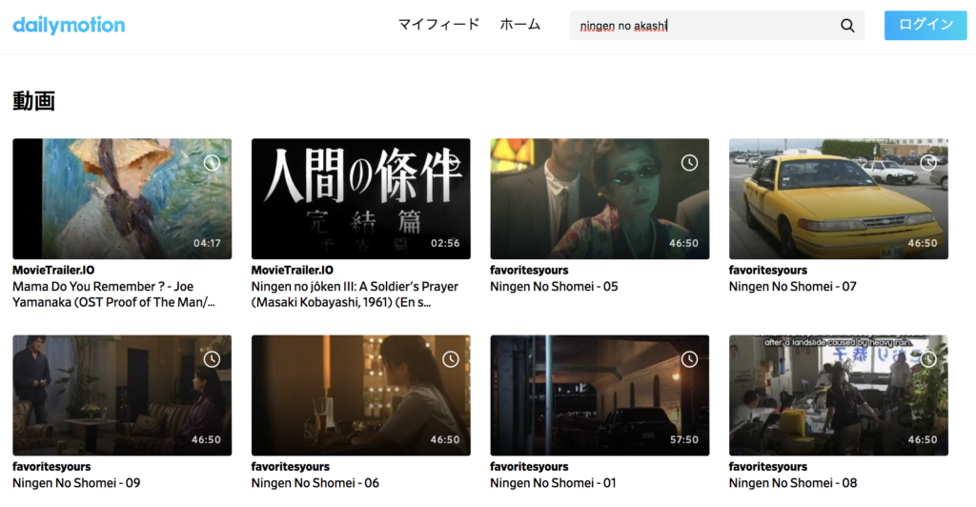Play the Ningen No Shomei - 08 thumbnail
Screen dimensions: 976x507
(x=839, y=395)
